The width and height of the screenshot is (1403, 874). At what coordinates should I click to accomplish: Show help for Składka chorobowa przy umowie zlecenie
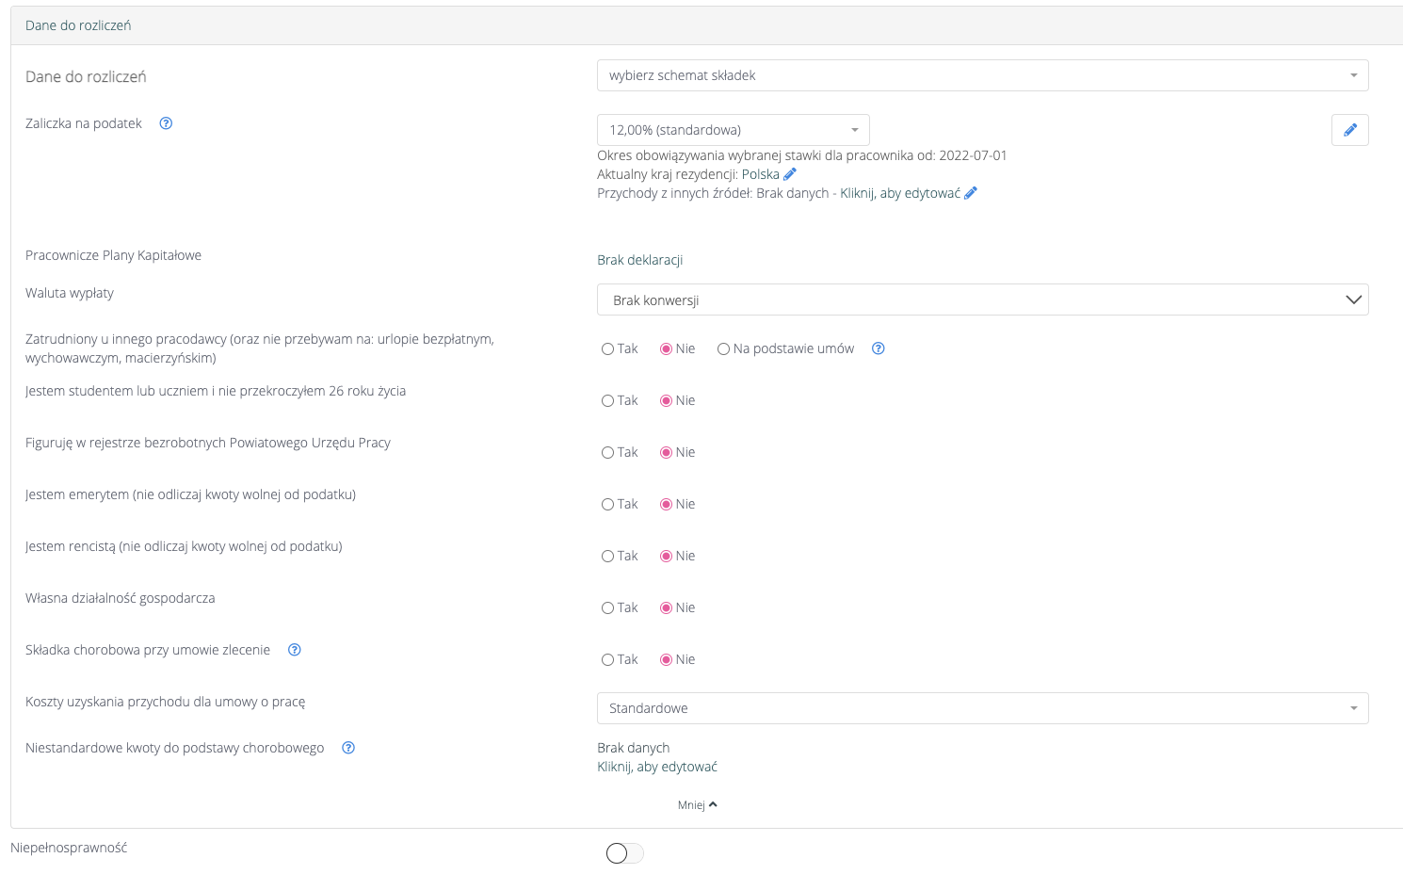click(x=295, y=650)
